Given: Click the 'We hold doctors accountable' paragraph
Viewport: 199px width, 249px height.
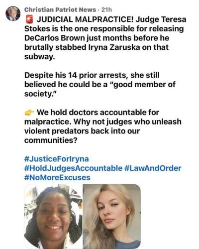Looking at the screenshot, I should pyautogui.click(x=103, y=126).
